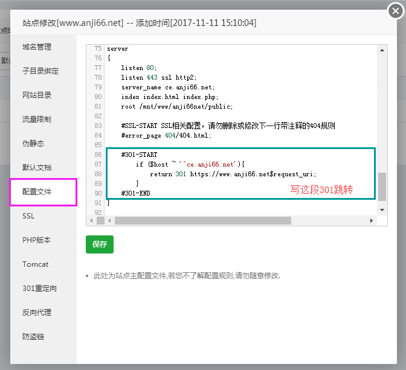Open 流量限制 settings
The width and height of the screenshot is (406, 370).
coord(37,120)
